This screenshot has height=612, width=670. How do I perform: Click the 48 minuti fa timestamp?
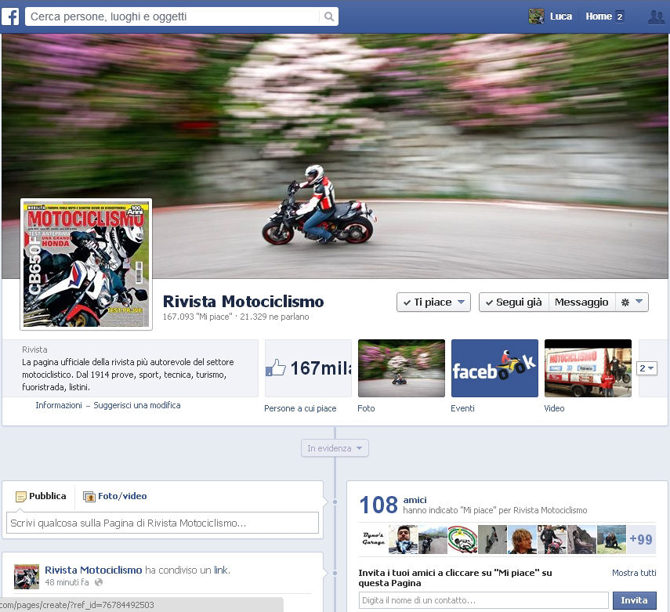click(67, 582)
